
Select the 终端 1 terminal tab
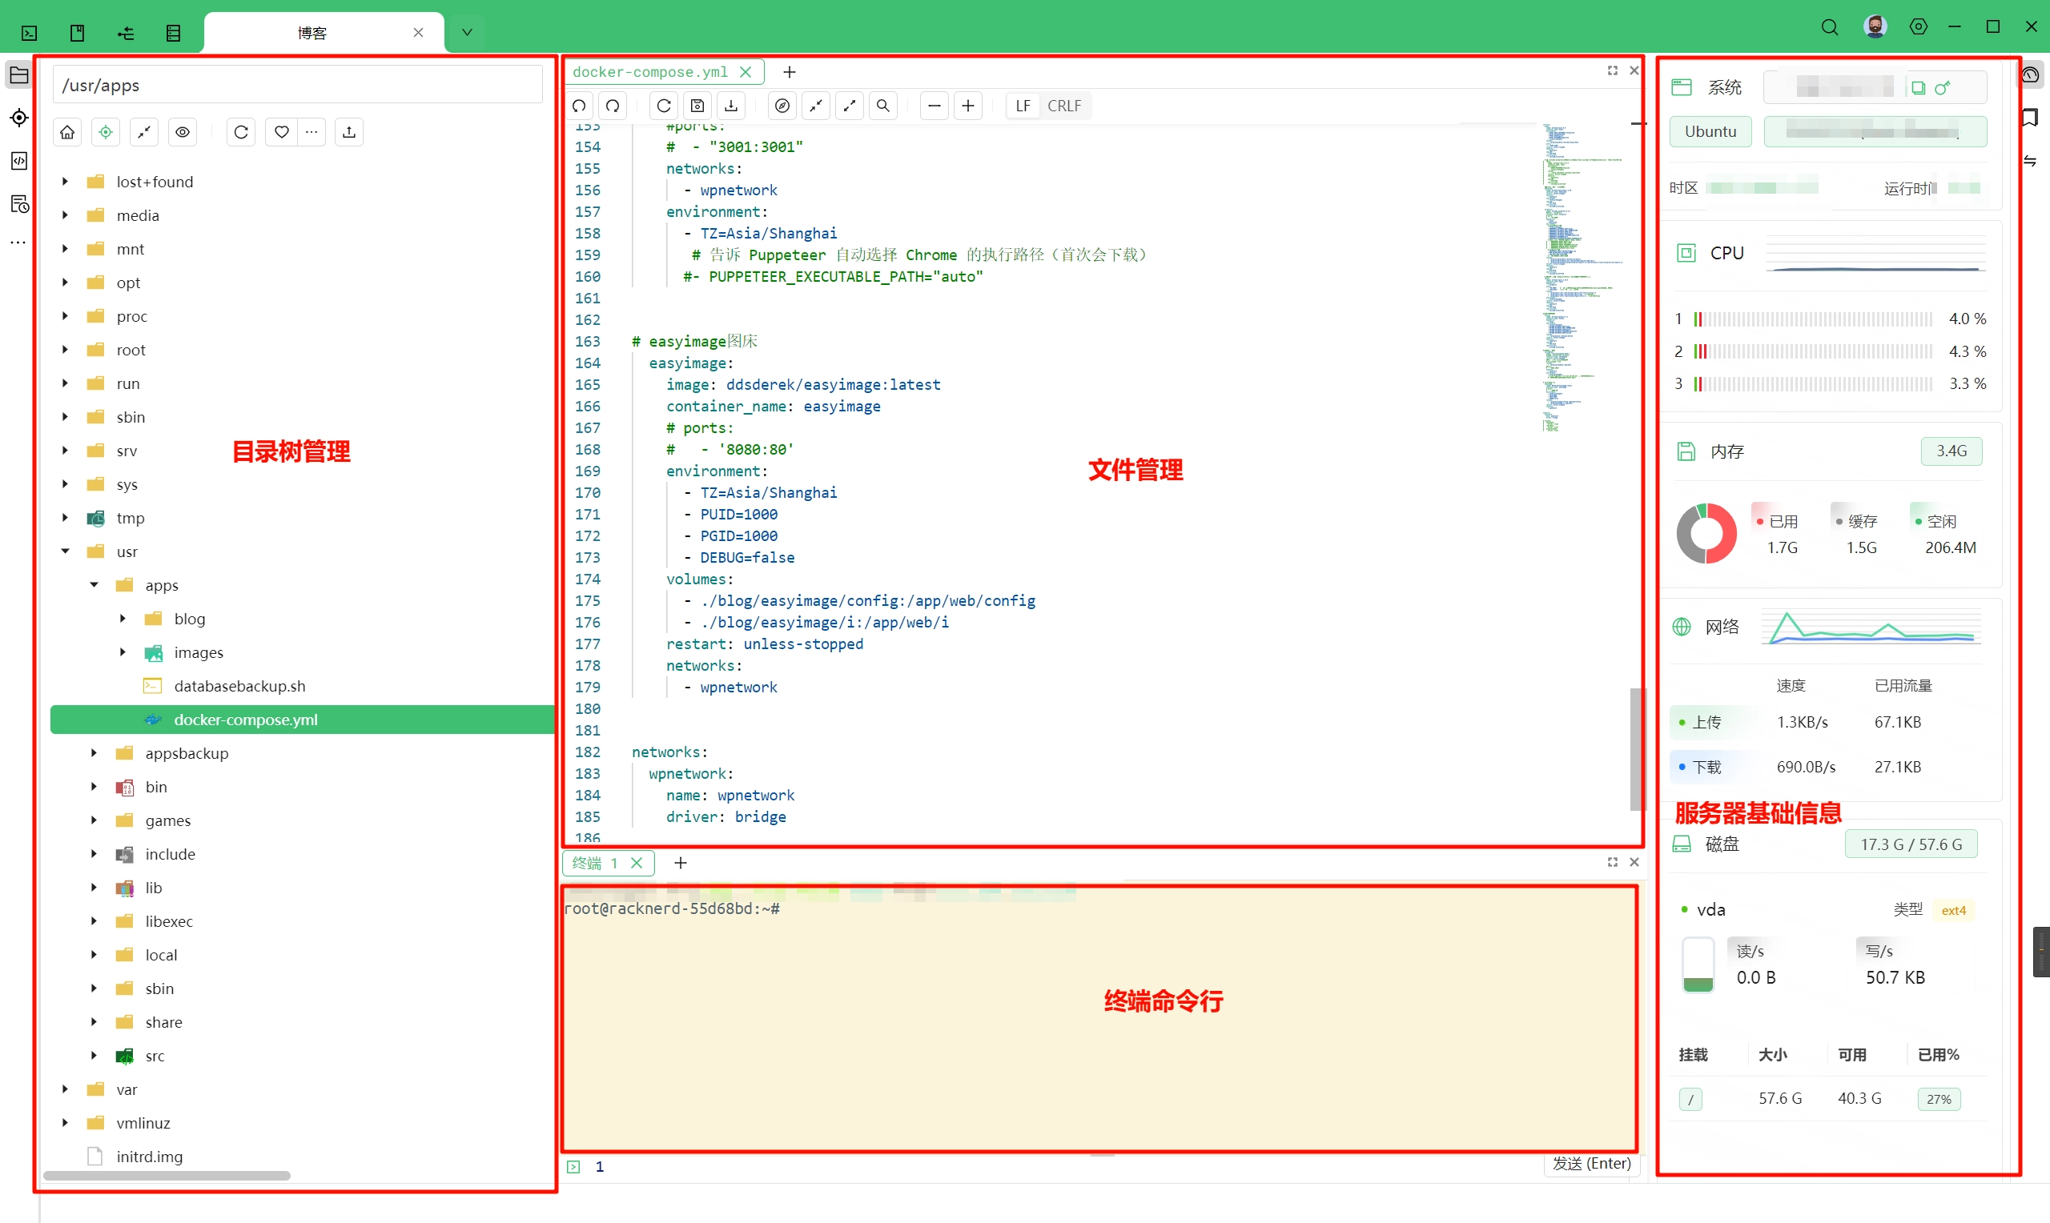(594, 863)
